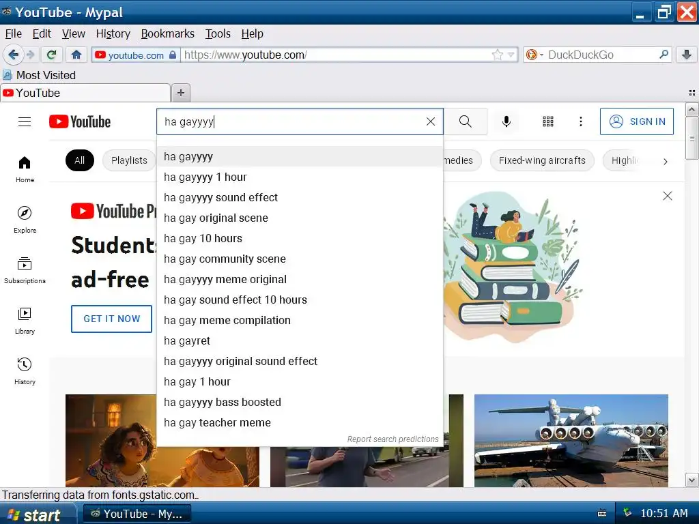The image size is (699, 524).
Task: Show more filter chips with right chevron
Action: (x=665, y=161)
